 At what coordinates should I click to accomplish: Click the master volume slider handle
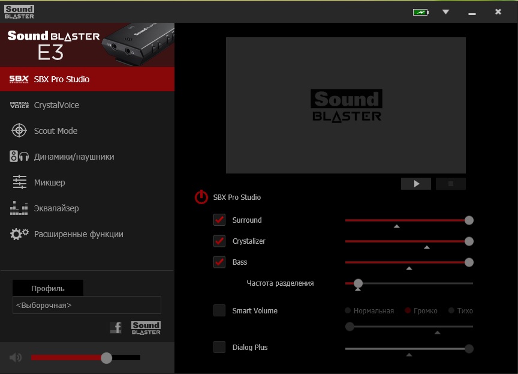(x=106, y=358)
